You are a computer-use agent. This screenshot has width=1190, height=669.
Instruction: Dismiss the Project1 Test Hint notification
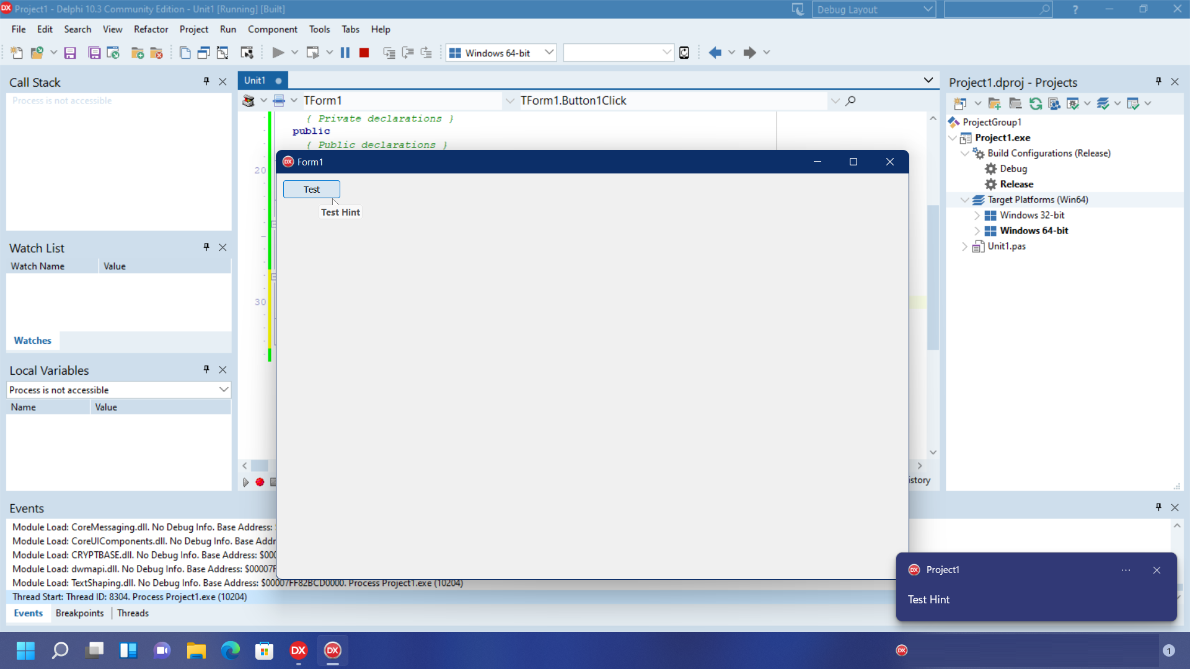point(1157,570)
